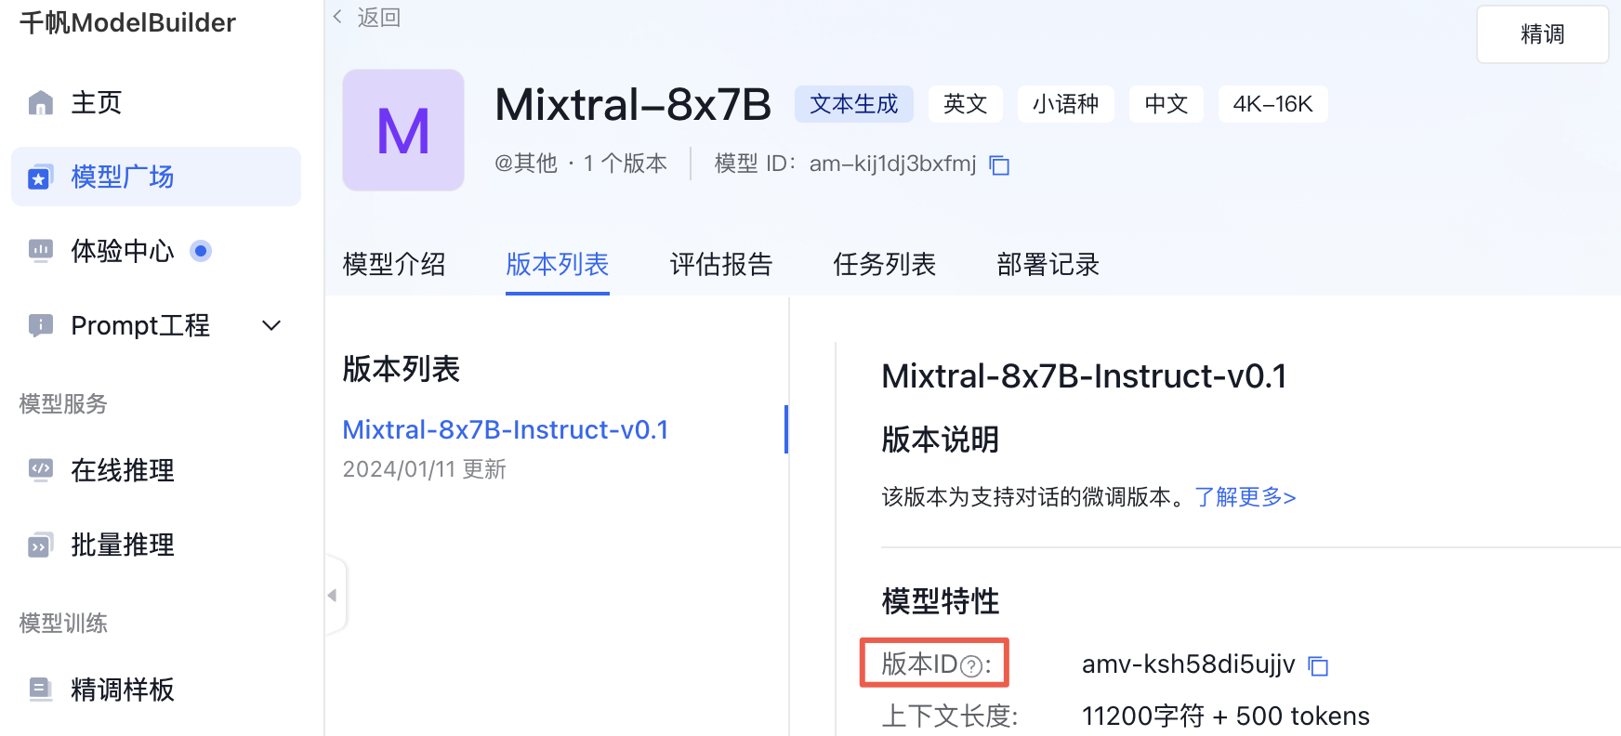1621x736 pixels.
Task: Click the 千帆ModelBuilder logo text
Action: click(x=127, y=22)
